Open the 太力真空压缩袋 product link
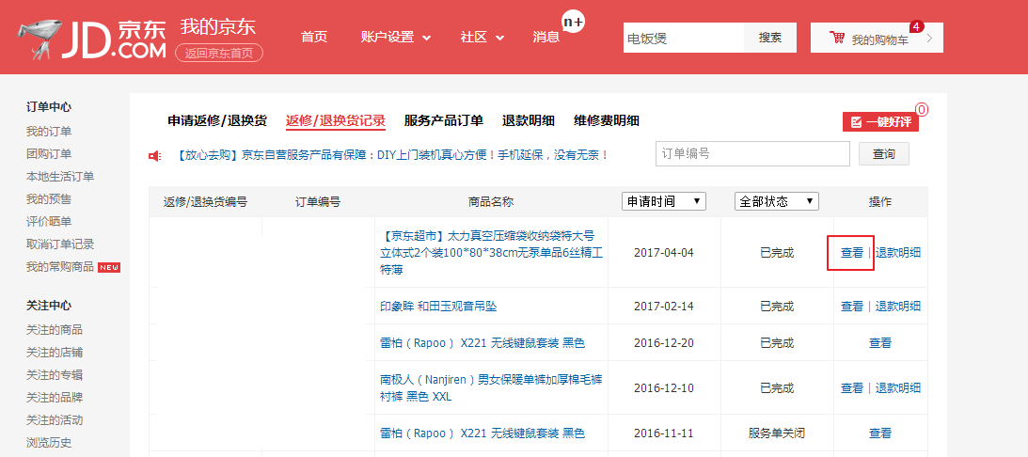 [491, 252]
